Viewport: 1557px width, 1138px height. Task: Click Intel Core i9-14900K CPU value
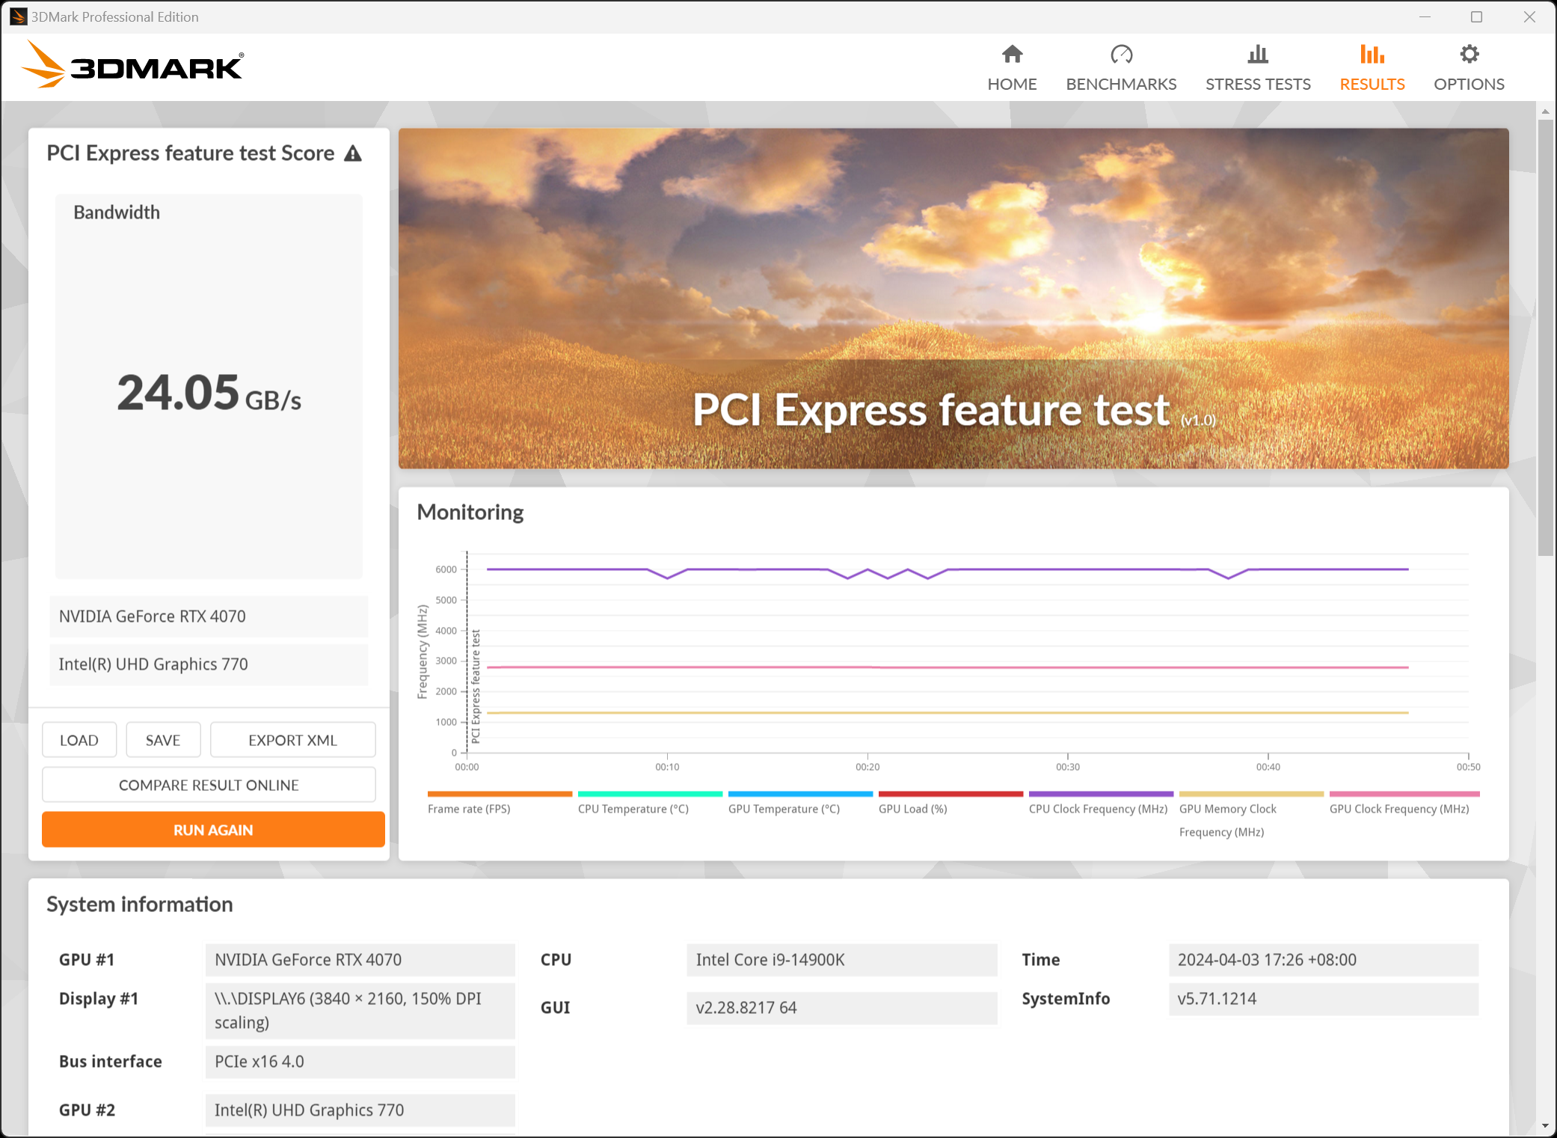pos(841,960)
